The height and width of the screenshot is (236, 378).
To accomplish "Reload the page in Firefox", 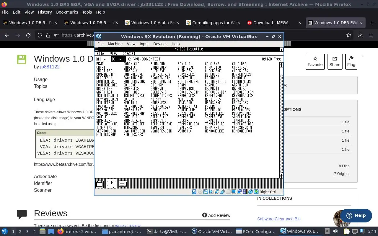I will click(x=28, y=35).
